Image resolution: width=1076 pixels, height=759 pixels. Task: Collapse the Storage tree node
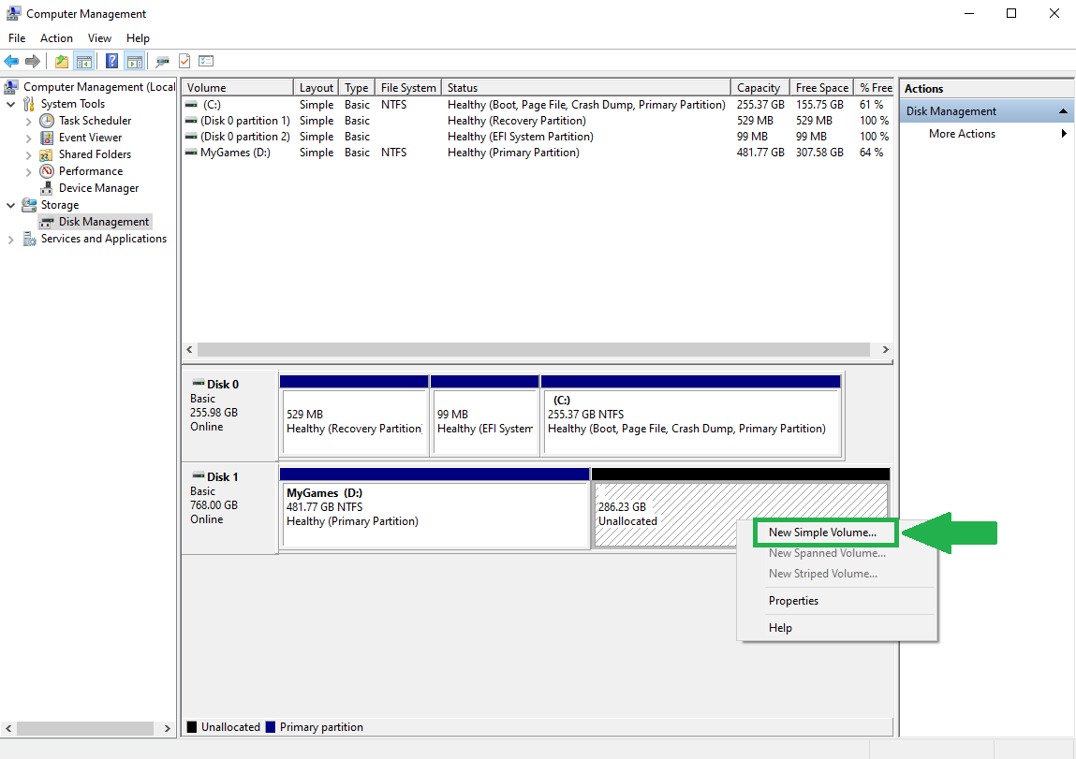11,205
